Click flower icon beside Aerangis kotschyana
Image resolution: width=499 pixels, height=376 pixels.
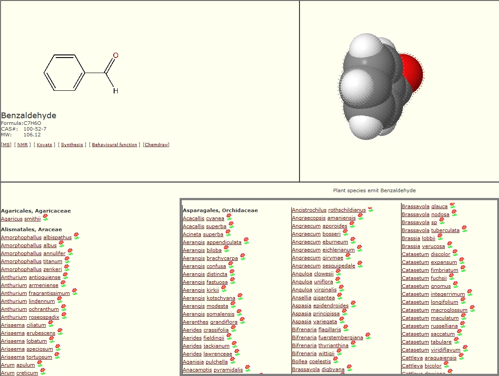240,296
